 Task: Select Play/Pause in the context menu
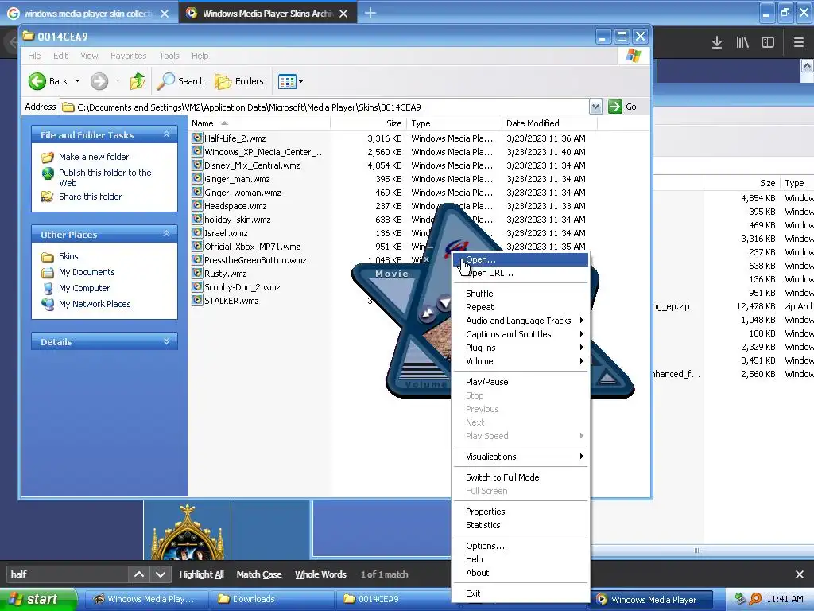click(x=521, y=382)
